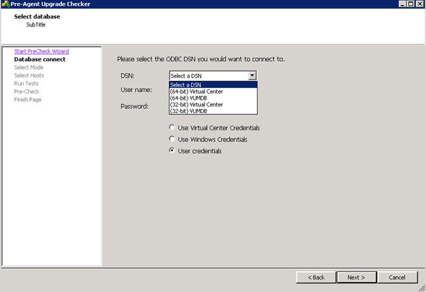Image resolution: width=426 pixels, height=292 pixels.
Task: Minimize the Pre-Agent Upgrade Checker window
Action: point(402,4)
